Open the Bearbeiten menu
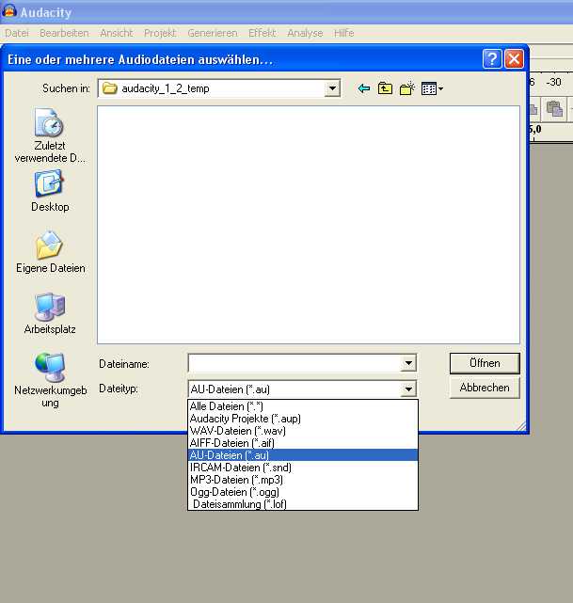Viewport: 573px width, 603px height. 64,33
